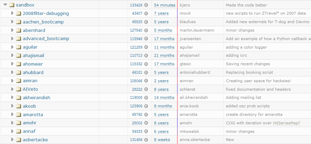Click changeset gear icon beside revision 119008

point(146,97)
